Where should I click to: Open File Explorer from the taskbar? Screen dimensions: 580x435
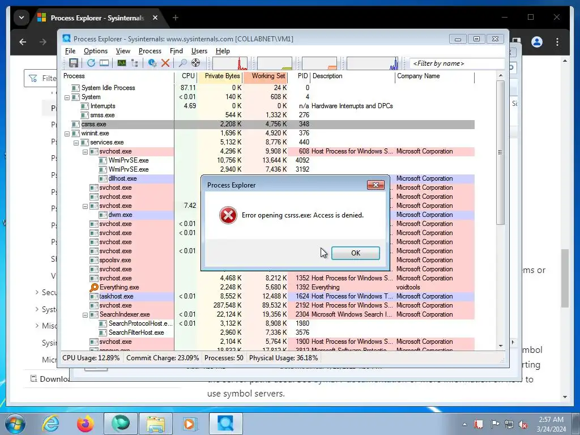(x=155, y=424)
